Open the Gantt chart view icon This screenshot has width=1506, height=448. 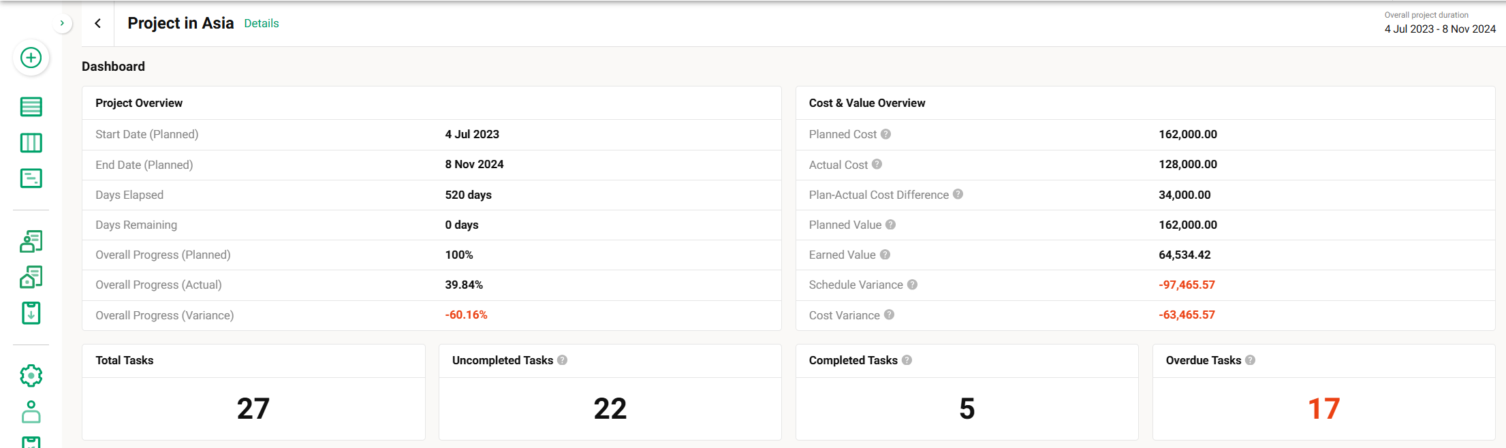click(31, 178)
